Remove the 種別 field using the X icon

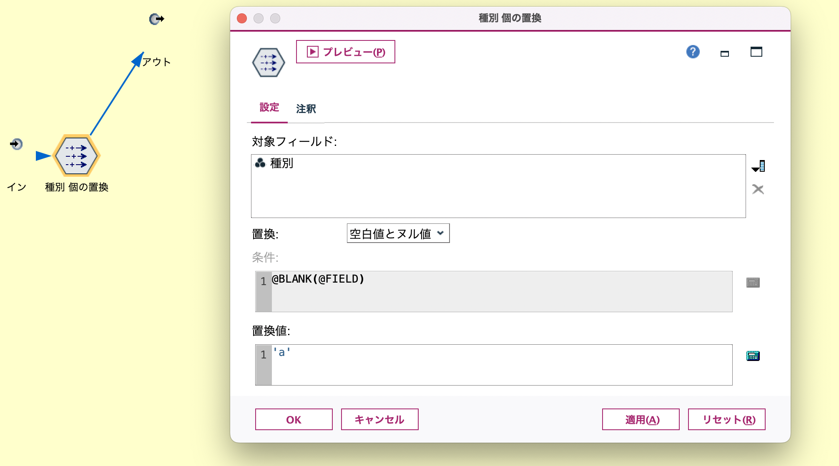pos(759,190)
